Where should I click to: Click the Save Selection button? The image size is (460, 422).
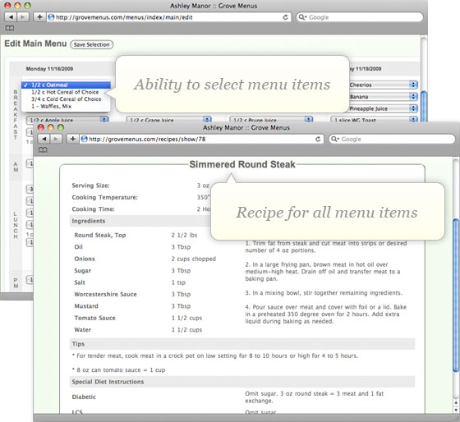tap(91, 44)
